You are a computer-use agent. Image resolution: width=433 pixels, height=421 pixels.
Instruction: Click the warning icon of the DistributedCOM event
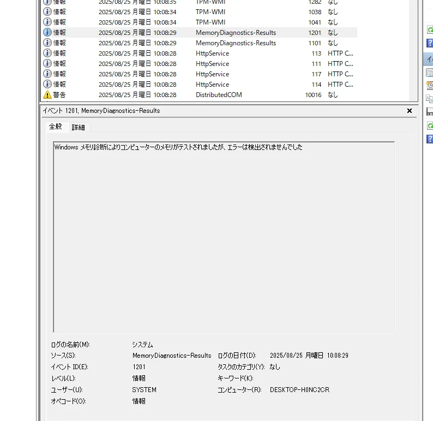pyautogui.click(x=47, y=95)
